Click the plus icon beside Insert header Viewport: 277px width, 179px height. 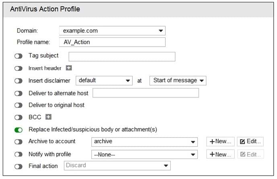[69, 68]
